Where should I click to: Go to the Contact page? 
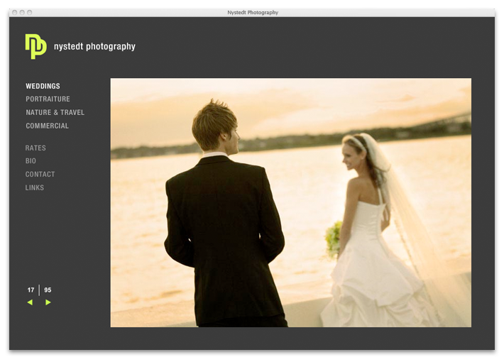[x=40, y=175]
